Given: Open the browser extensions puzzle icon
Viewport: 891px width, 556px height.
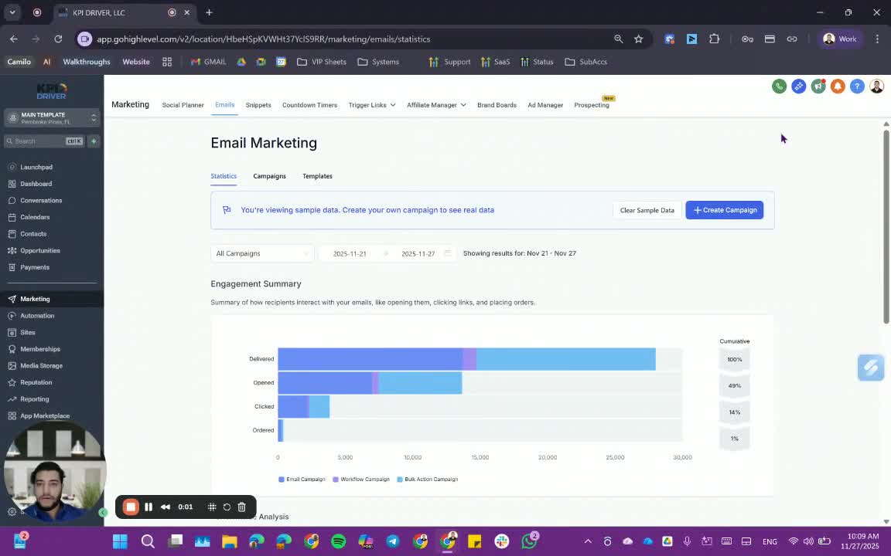Looking at the screenshot, I should 715,39.
